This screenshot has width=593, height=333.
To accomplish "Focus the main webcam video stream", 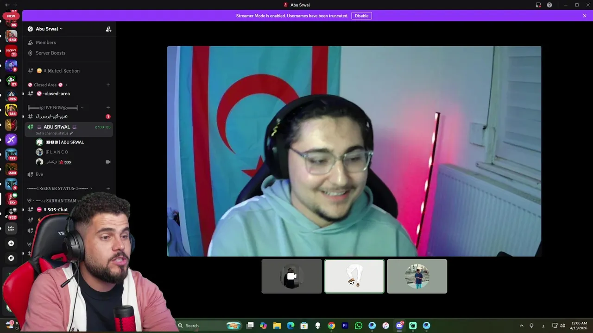I will coord(354,151).
